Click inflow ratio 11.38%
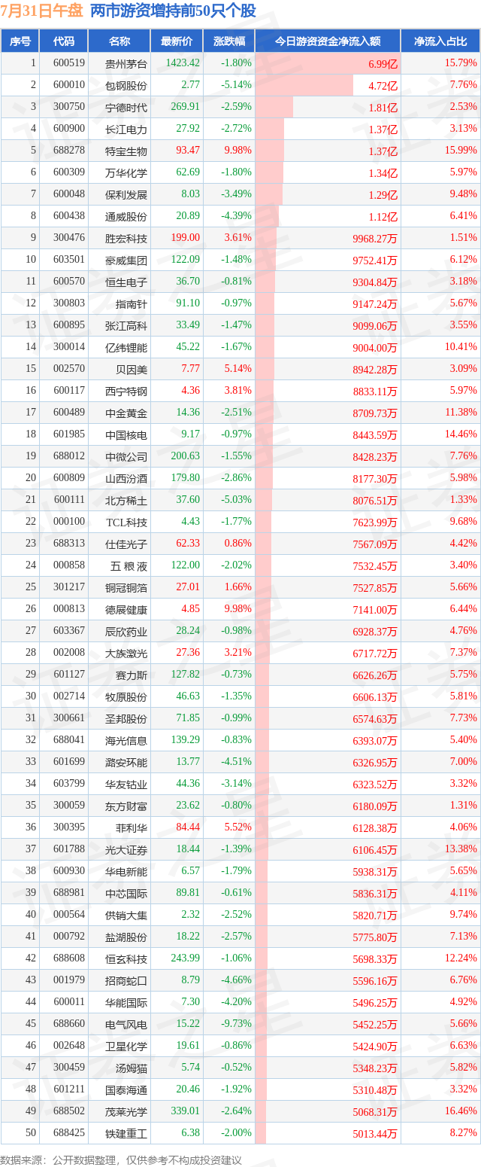Screen dimensions: 481x1167 [x=461, y=413]
